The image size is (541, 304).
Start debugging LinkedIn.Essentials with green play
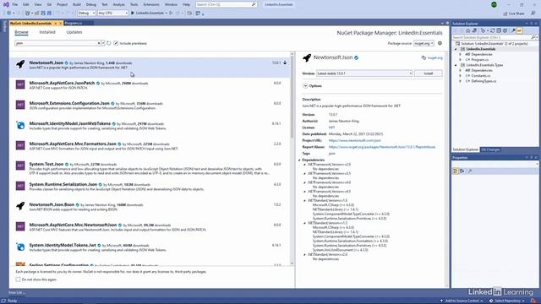tap(133, 14)
